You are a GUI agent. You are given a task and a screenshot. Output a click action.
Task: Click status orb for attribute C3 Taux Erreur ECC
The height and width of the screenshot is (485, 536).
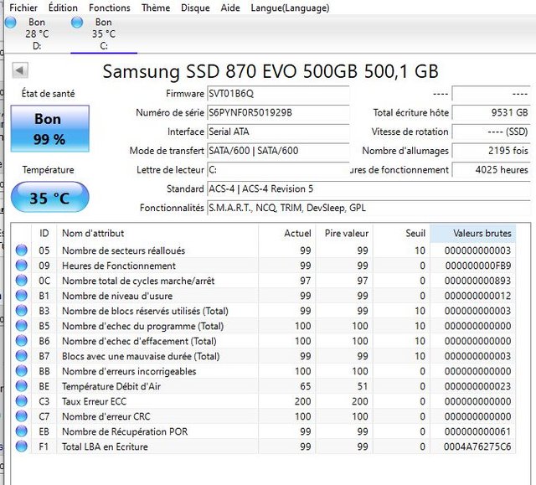coord(21,401)
